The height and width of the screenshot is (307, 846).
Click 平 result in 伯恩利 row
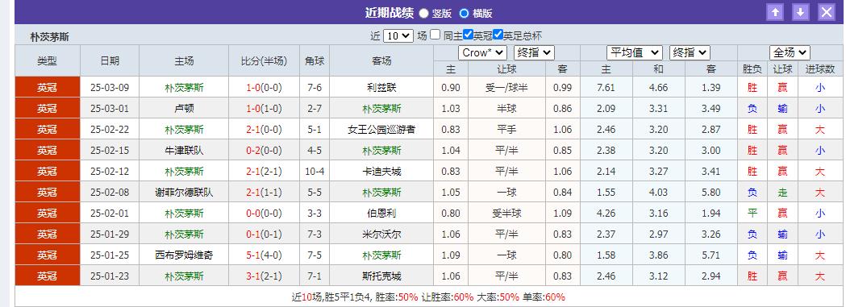(752, 214)
